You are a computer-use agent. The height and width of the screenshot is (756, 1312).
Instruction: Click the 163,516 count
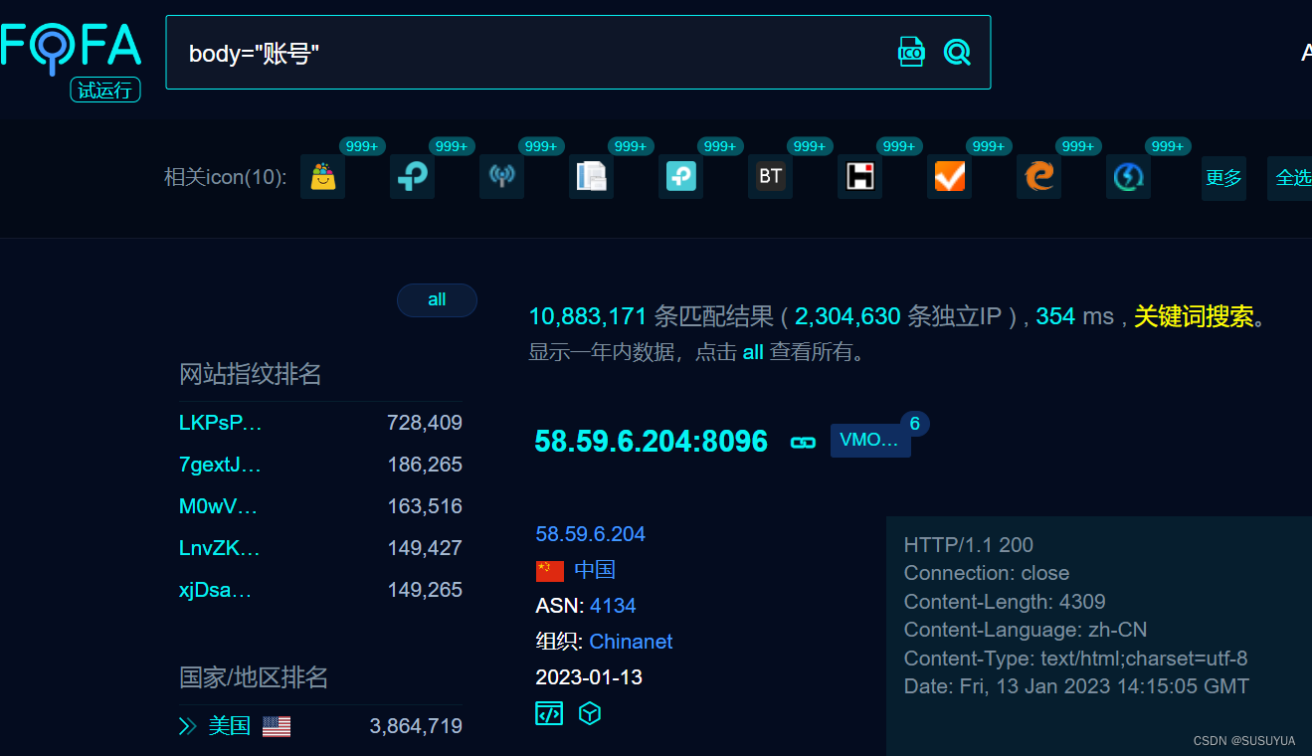tap(425, 506)
